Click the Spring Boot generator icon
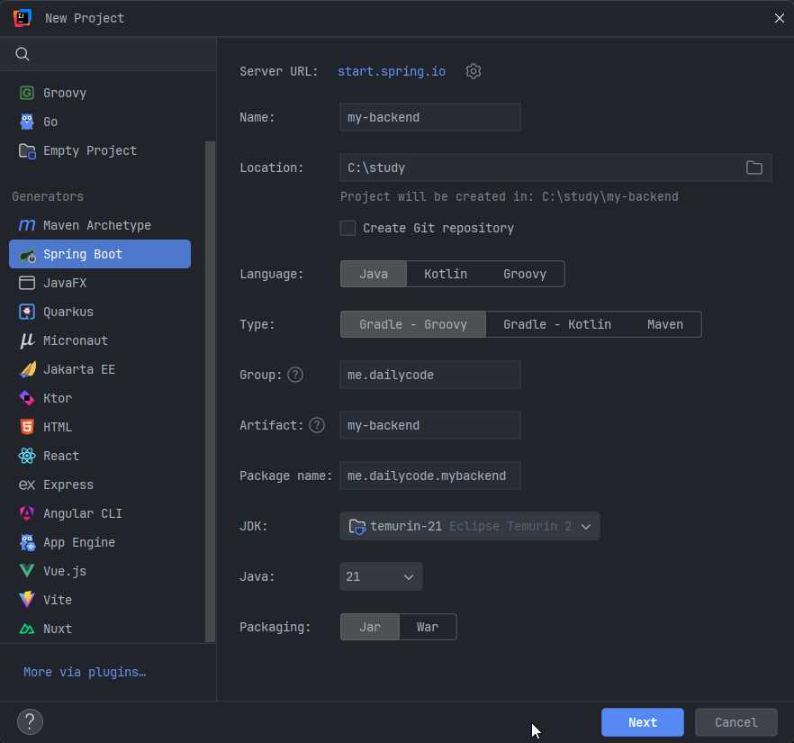This screenshot has width=794, height=743. 27,255
